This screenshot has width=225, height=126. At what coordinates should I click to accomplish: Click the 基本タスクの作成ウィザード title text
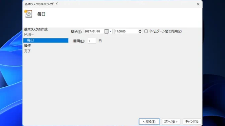tap(41, 4)
